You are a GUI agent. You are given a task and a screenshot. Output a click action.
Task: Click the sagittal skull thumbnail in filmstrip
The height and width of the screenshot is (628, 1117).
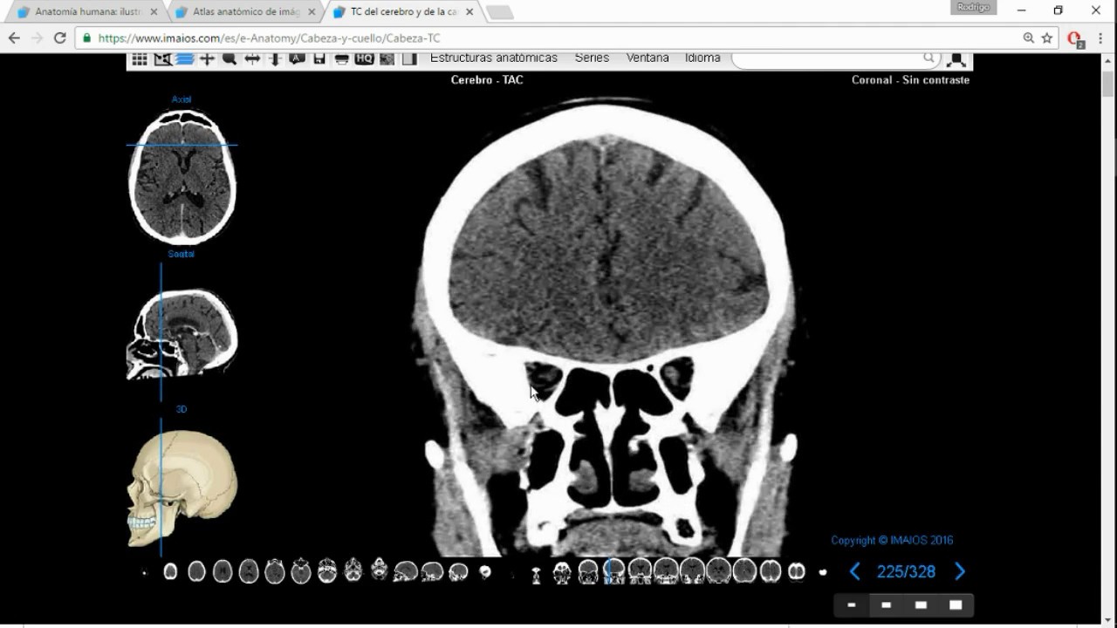click(x=406, y=571)
